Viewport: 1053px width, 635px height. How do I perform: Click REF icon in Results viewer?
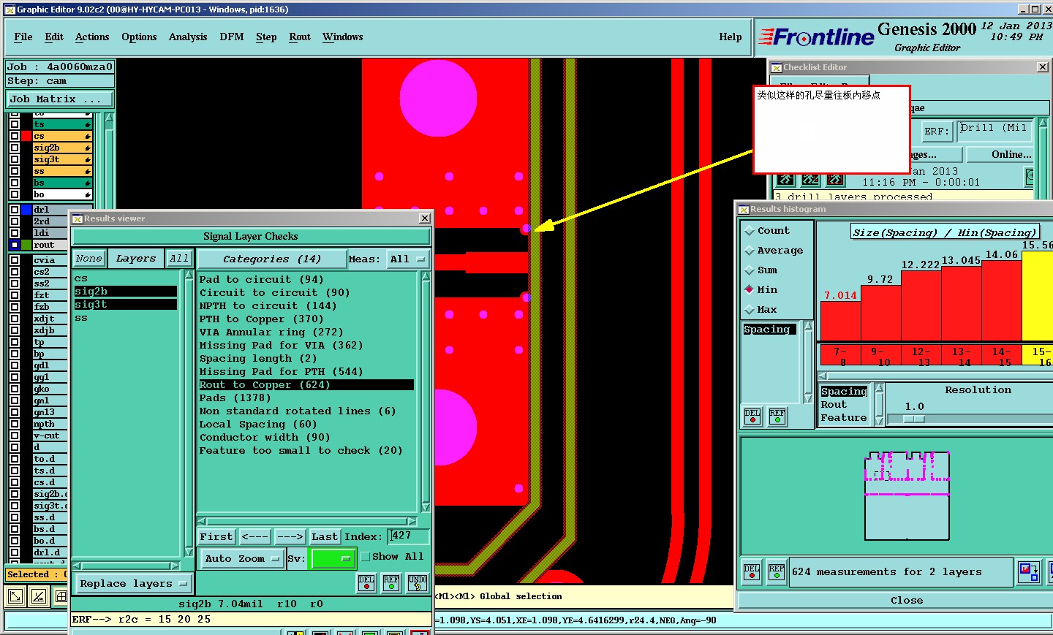[392, 582]
